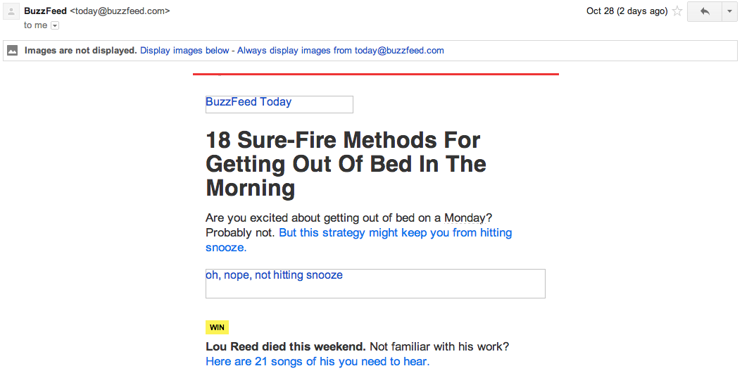Click "Lou Reed died this weekend" text
The width and height of the screenshot is (742, 378).
(x=286, y=347)
